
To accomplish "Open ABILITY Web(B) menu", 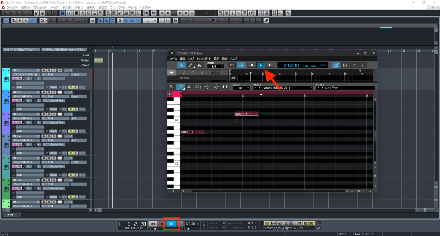I will [x=132, y=8].
